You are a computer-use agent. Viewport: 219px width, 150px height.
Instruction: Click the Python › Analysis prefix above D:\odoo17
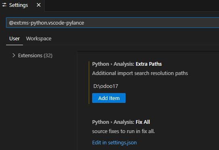point(113,64)
